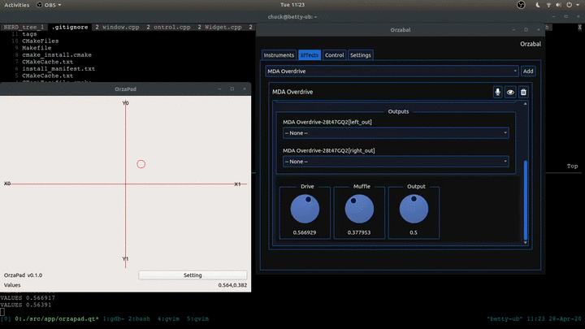
Task: Click the Makefile line in .gitignore
Action: (x=37, y=48)
